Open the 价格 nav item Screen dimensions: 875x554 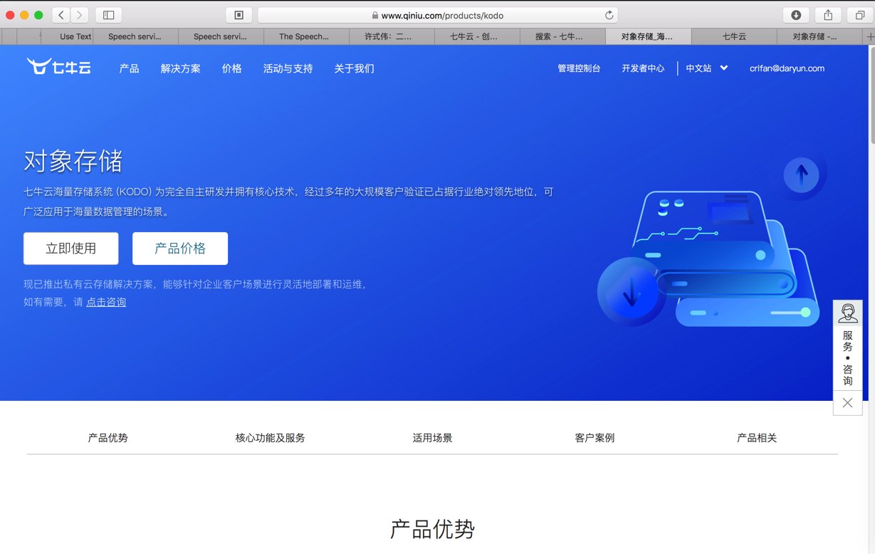231,68
